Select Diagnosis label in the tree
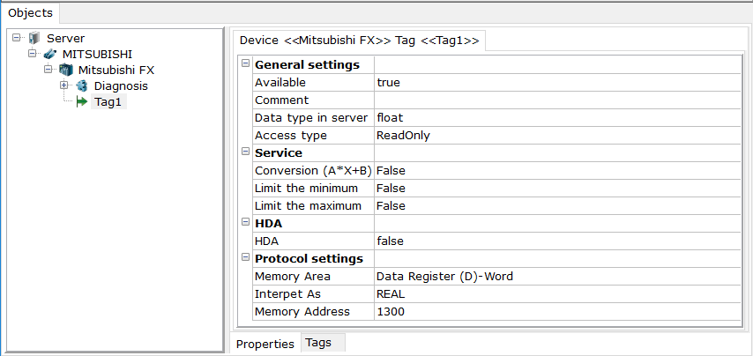753x356 pixels. (121, 86)
